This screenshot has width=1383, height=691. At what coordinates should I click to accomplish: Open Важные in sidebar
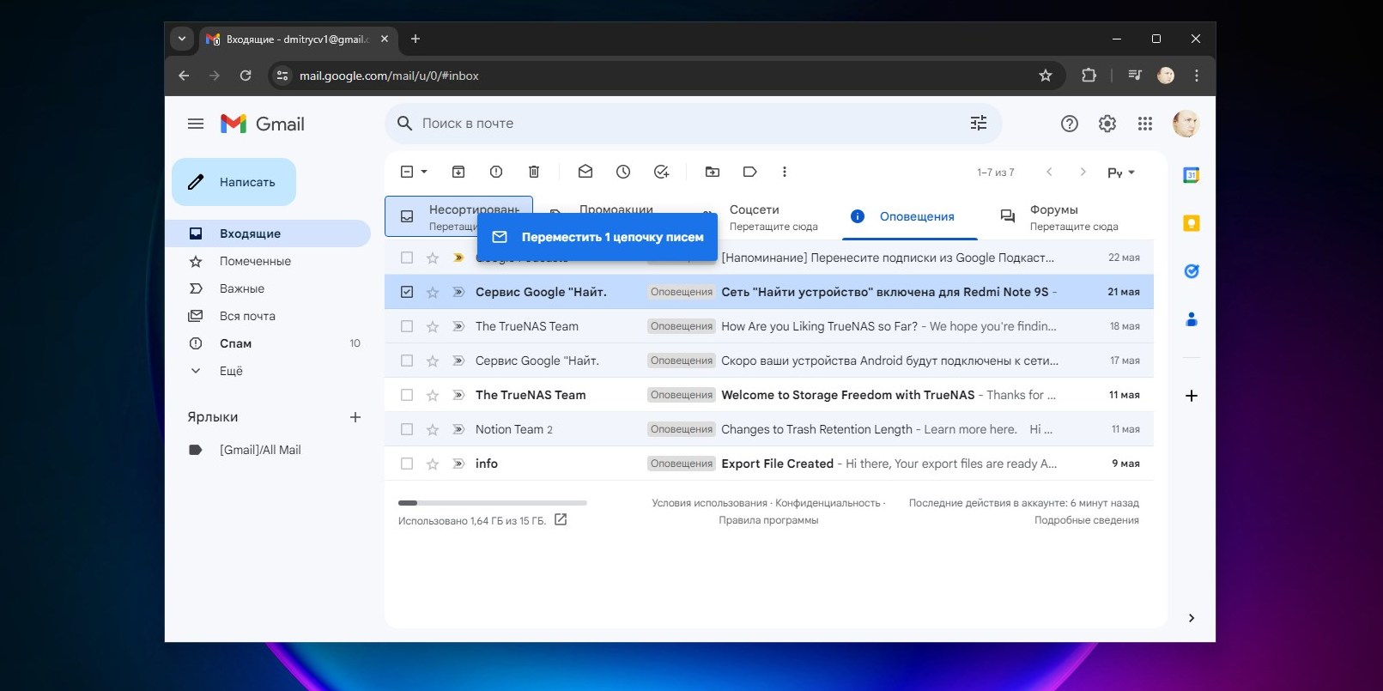tap(242, 288)
